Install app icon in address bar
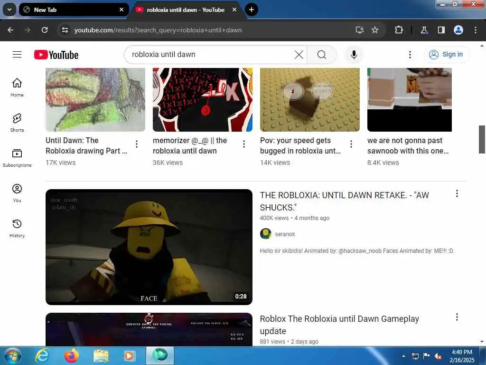Viewport: 486px width, 365px height. coord(360,30)
